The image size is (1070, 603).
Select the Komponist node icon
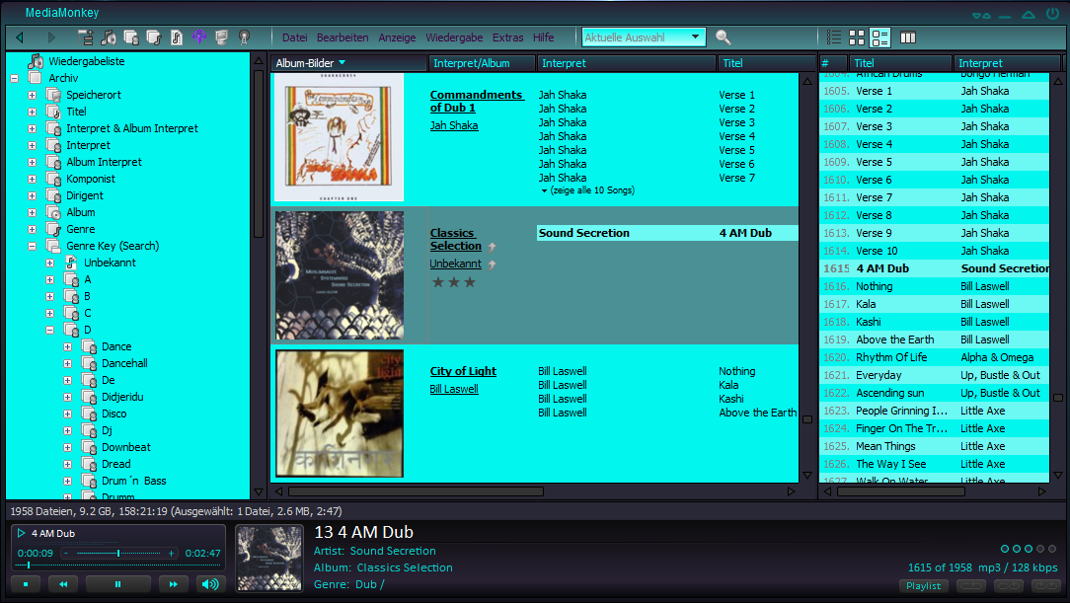pyautogui.click(x=54, y=179)
